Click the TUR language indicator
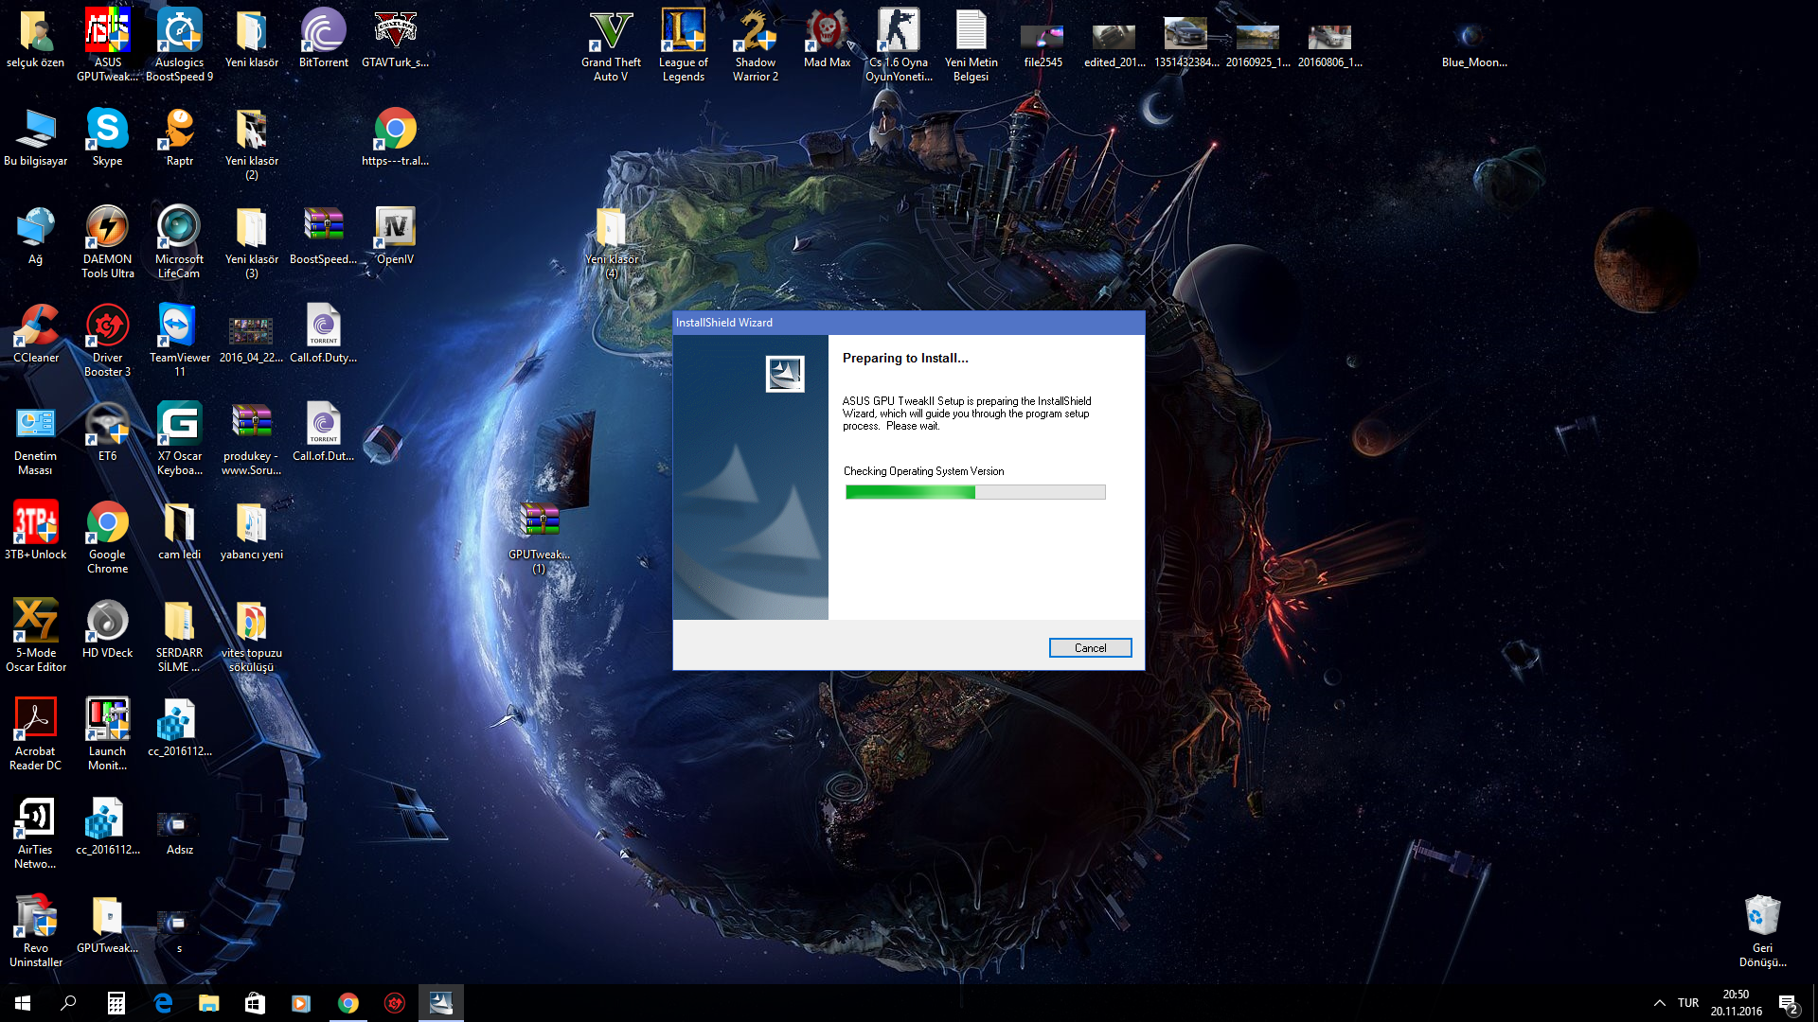This screenshot has height=1022, width=1818. click(x=1687, y=1003)
